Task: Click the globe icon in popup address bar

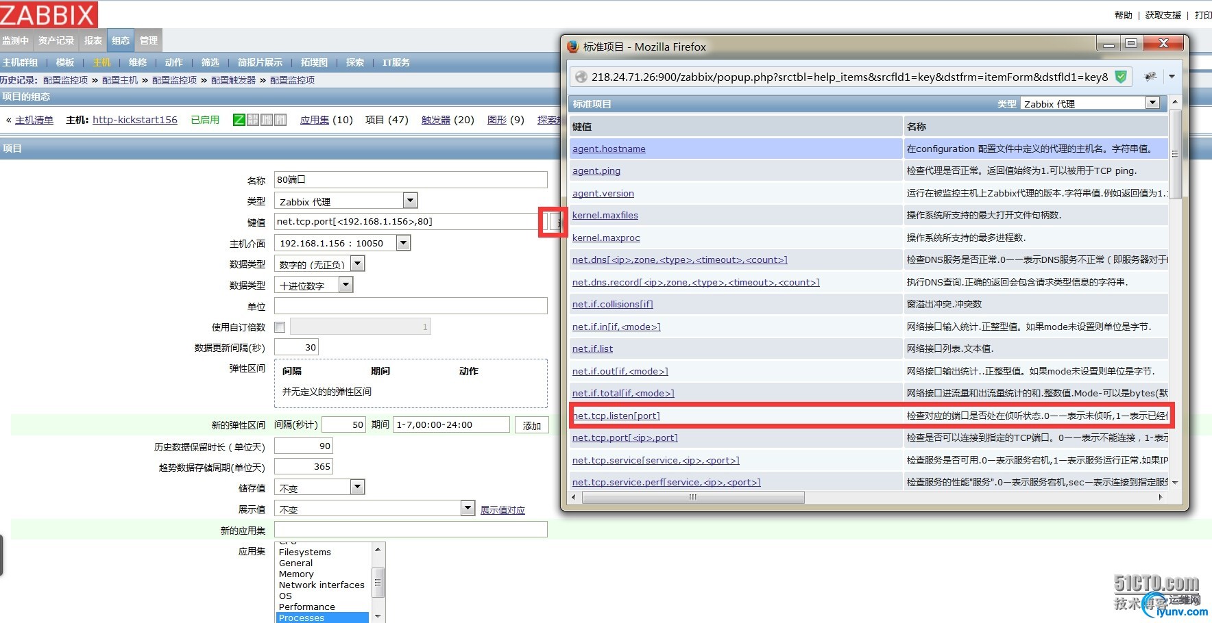Action: click(581, 77)
